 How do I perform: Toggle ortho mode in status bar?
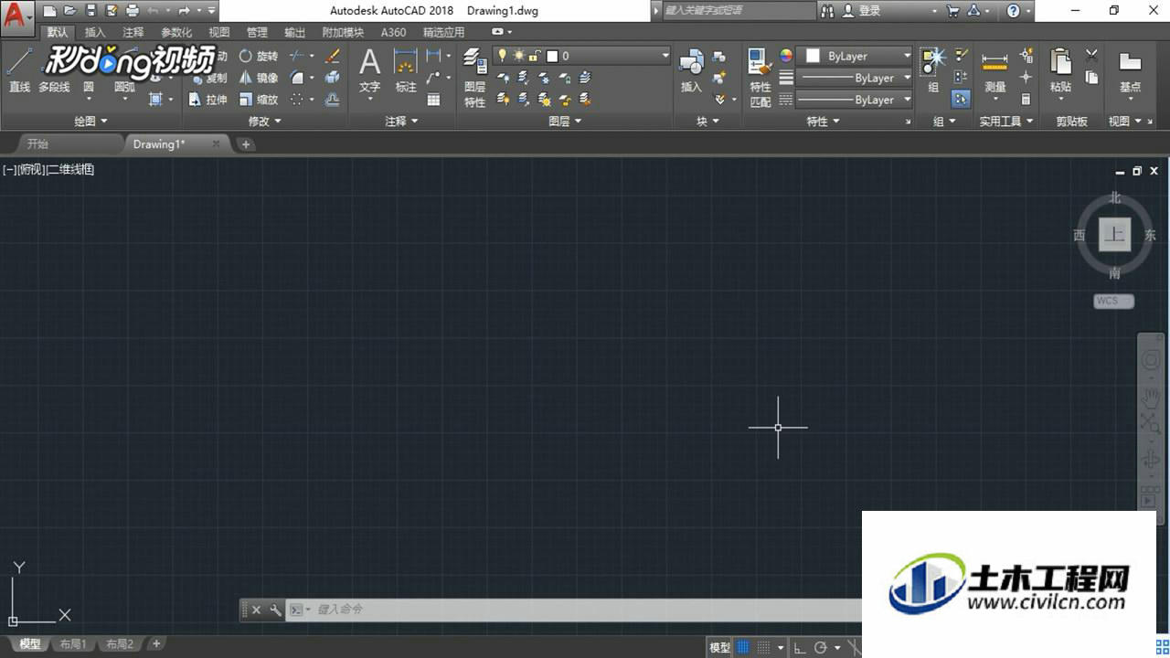click(798, 647)
